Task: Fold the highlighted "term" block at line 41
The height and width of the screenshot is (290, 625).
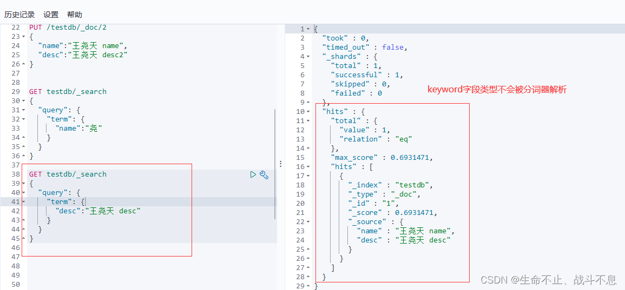Action: pyautogui.click(x=23, y=202)
